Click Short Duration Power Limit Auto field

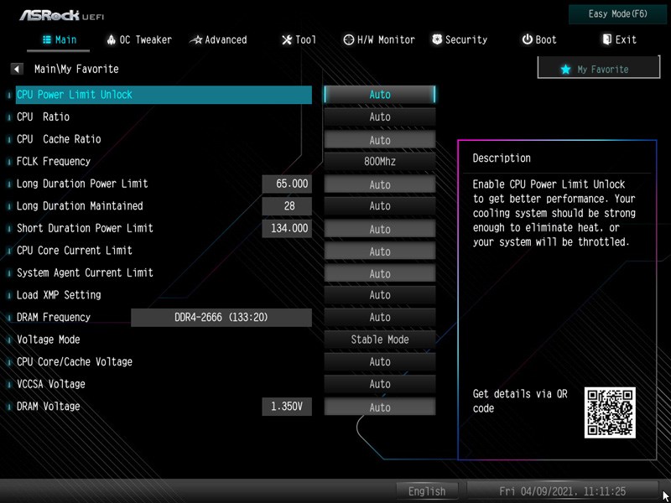pos(380,229)
